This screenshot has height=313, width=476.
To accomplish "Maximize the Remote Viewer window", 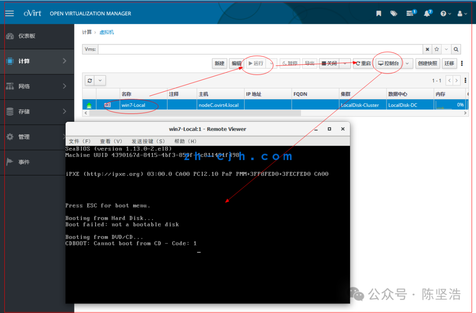I will [x=329, y=129].
